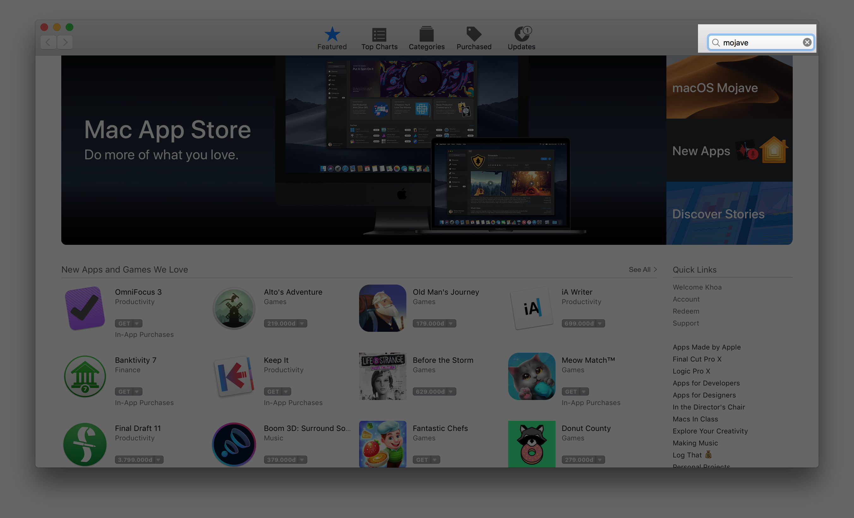The image size is (854, 518).
Task: Open the OmniFocus 3 title
Action: click(x=138, y=292)
